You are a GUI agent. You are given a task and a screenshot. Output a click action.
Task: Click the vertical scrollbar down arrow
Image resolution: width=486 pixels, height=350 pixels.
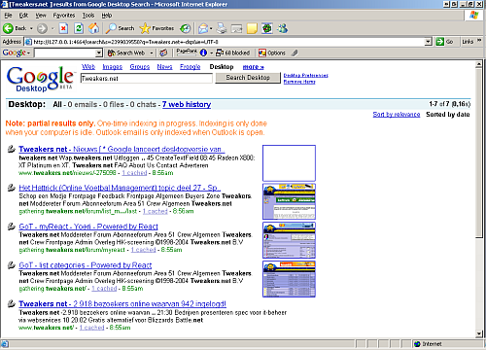479,333
